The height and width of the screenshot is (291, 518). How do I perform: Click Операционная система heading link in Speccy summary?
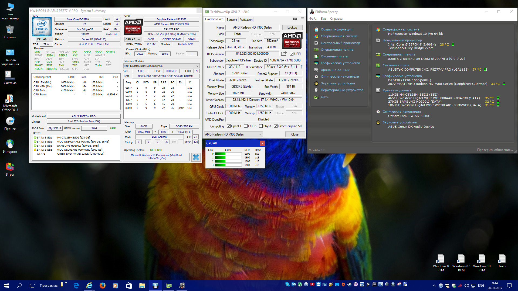(x=401, y=30)
